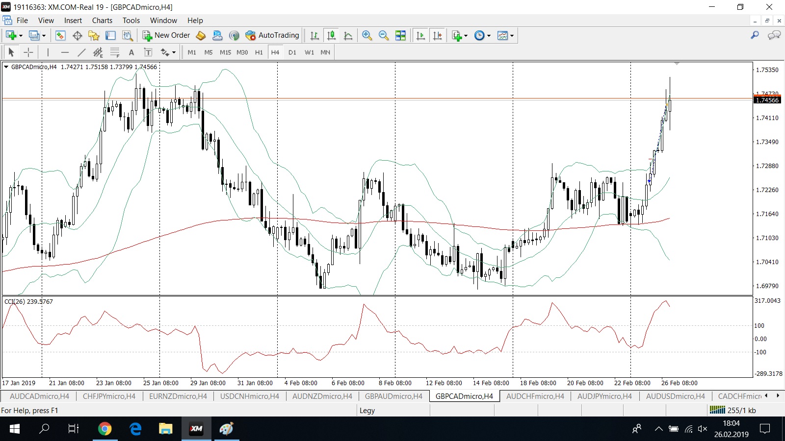The image size is (785, 441).
Task: Click the Tile Windows icon
Action: click(400, 35)
